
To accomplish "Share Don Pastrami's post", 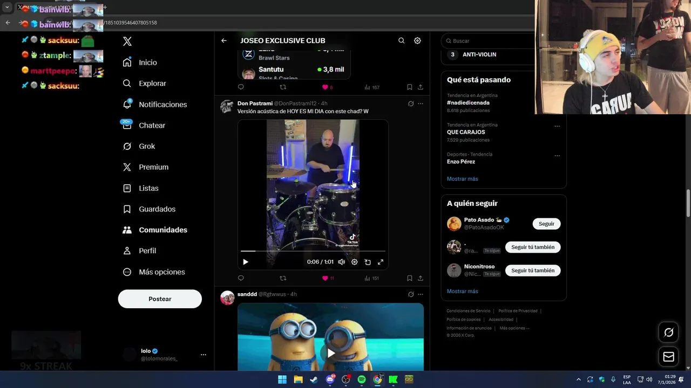I will click(x=420, y=278).
